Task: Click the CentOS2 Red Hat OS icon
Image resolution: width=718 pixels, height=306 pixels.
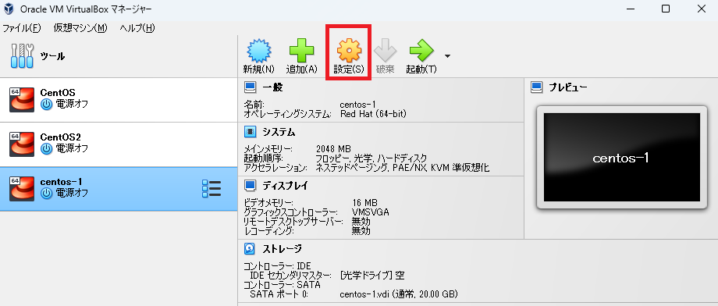Action: click(22, 144)
